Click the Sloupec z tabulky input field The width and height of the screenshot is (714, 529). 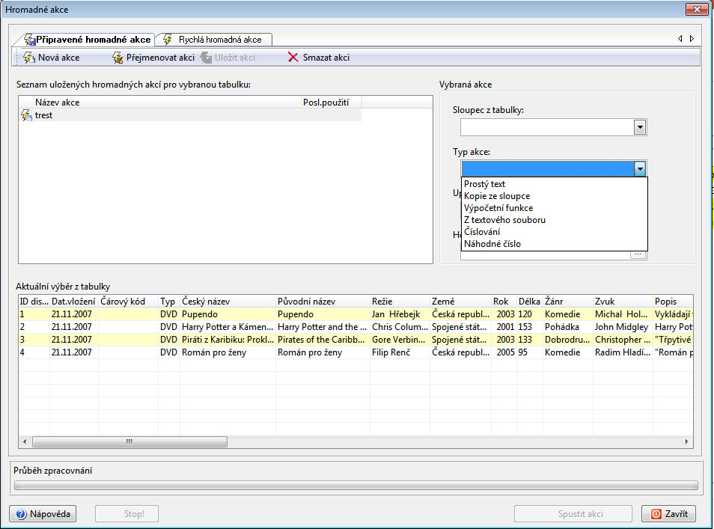pos(547,127)
